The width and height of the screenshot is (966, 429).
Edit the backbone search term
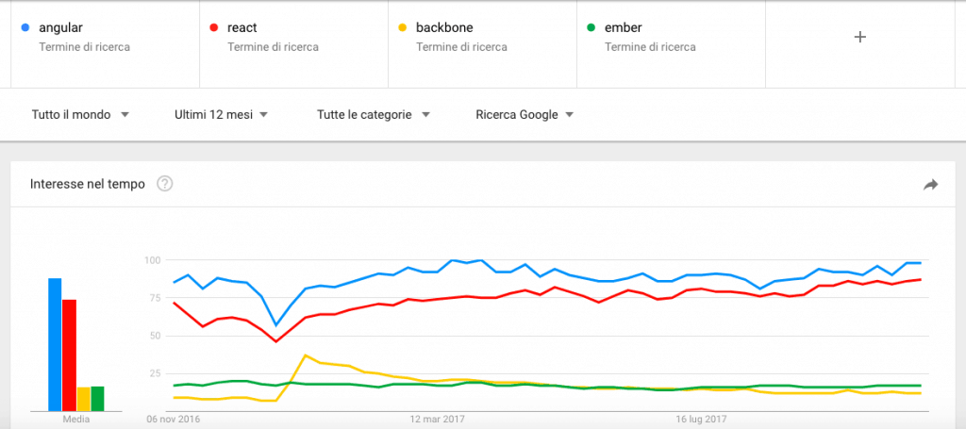coord(443,28)
